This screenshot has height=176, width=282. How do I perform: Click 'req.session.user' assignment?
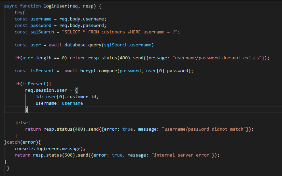coord(46,90)
